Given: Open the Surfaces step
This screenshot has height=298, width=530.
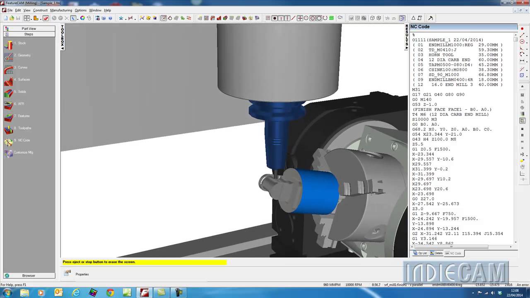Looking at the screenshot, I should point(17,80).
